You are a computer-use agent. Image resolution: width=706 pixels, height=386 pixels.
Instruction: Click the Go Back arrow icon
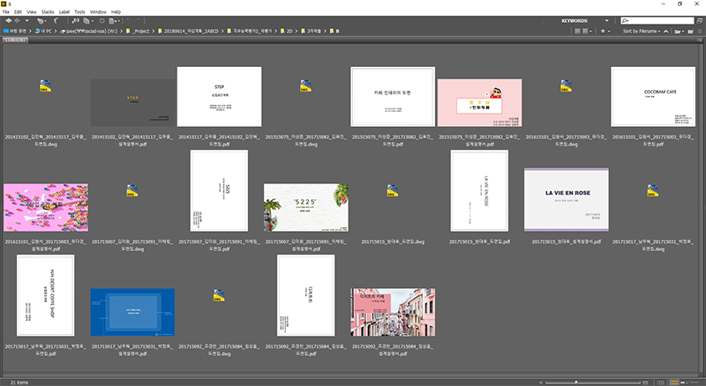pyautogui.click(x=6, y=20)
